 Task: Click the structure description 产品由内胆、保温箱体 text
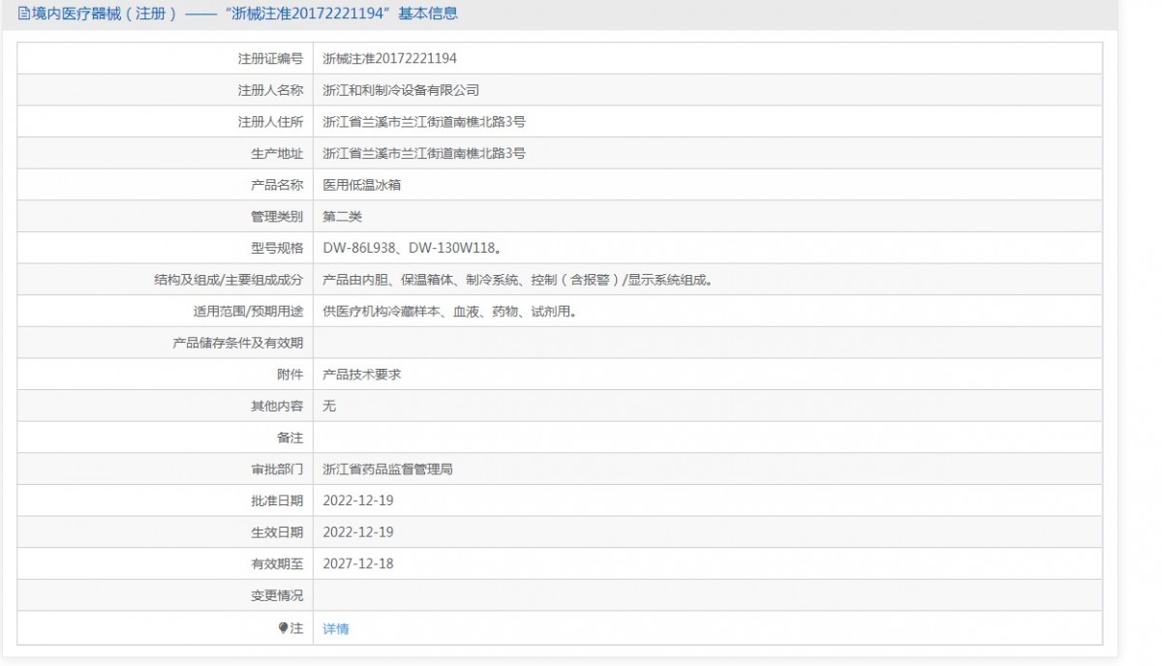517,280
